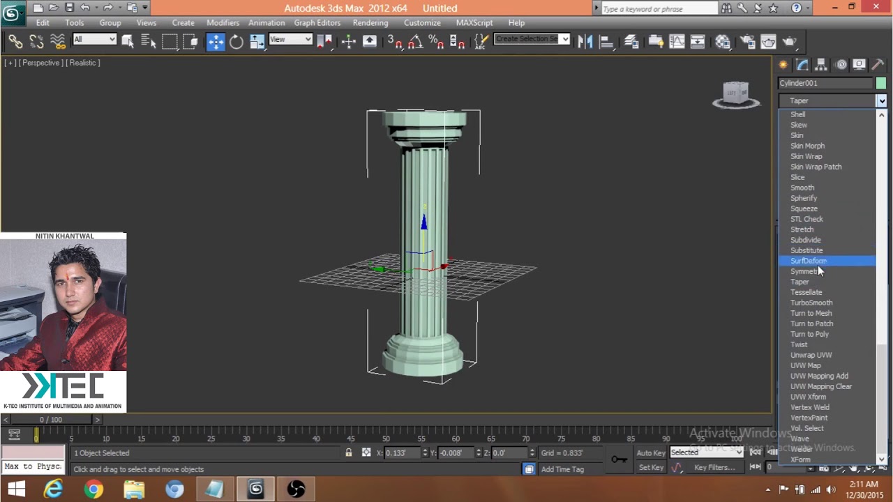The width and height of the screenshot is (893, 502).
Task: Toggle Percent Snap
Action: point(436,42)
